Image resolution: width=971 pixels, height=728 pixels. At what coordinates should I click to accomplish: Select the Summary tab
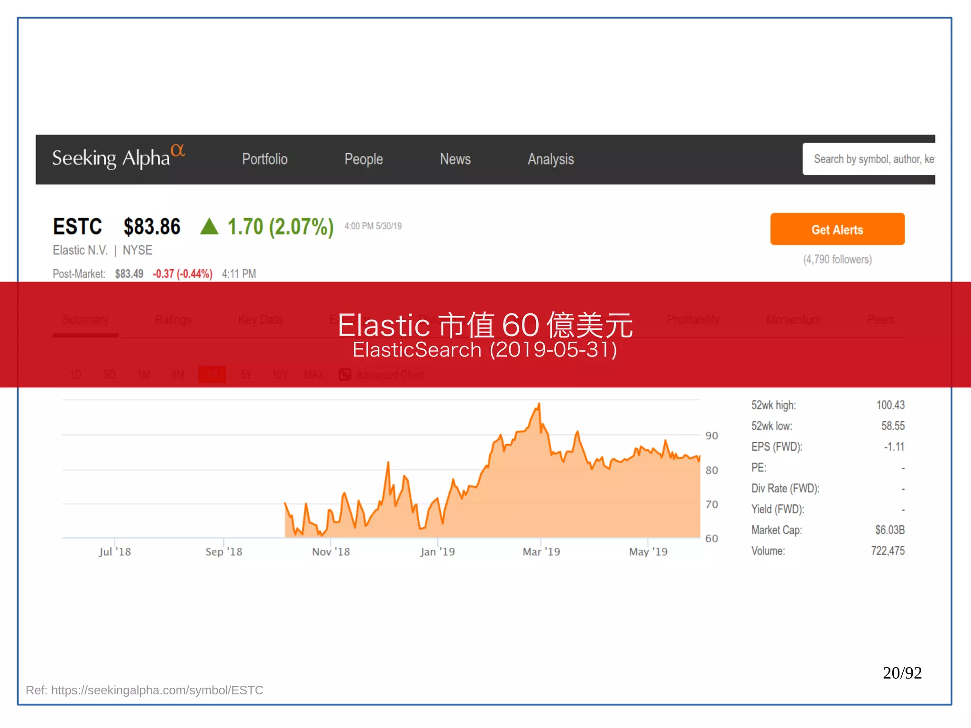(85, 320)
